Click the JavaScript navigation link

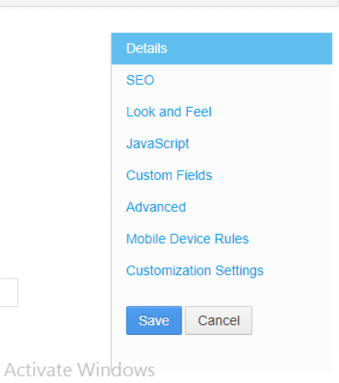point(157,143)
